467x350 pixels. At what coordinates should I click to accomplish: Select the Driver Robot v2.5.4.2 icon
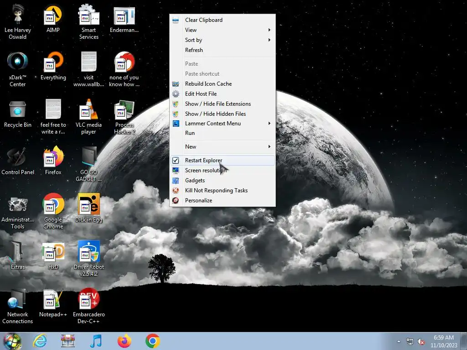pos(89,258)
